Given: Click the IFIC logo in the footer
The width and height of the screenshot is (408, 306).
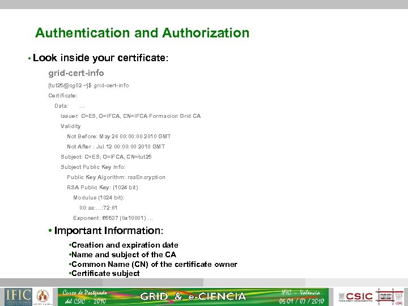Looking at the screenshot, I should coord(18,296).
